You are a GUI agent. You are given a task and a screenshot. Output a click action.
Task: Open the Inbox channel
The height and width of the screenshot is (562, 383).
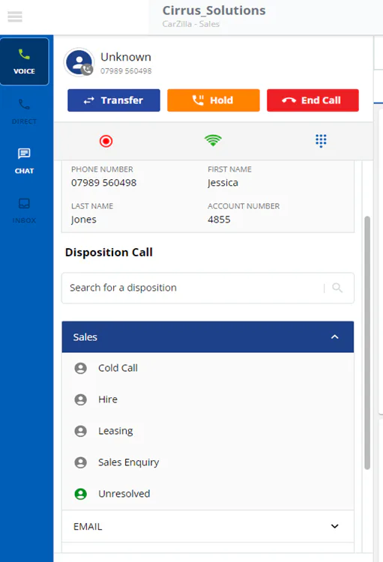click(x=25, y=211)
